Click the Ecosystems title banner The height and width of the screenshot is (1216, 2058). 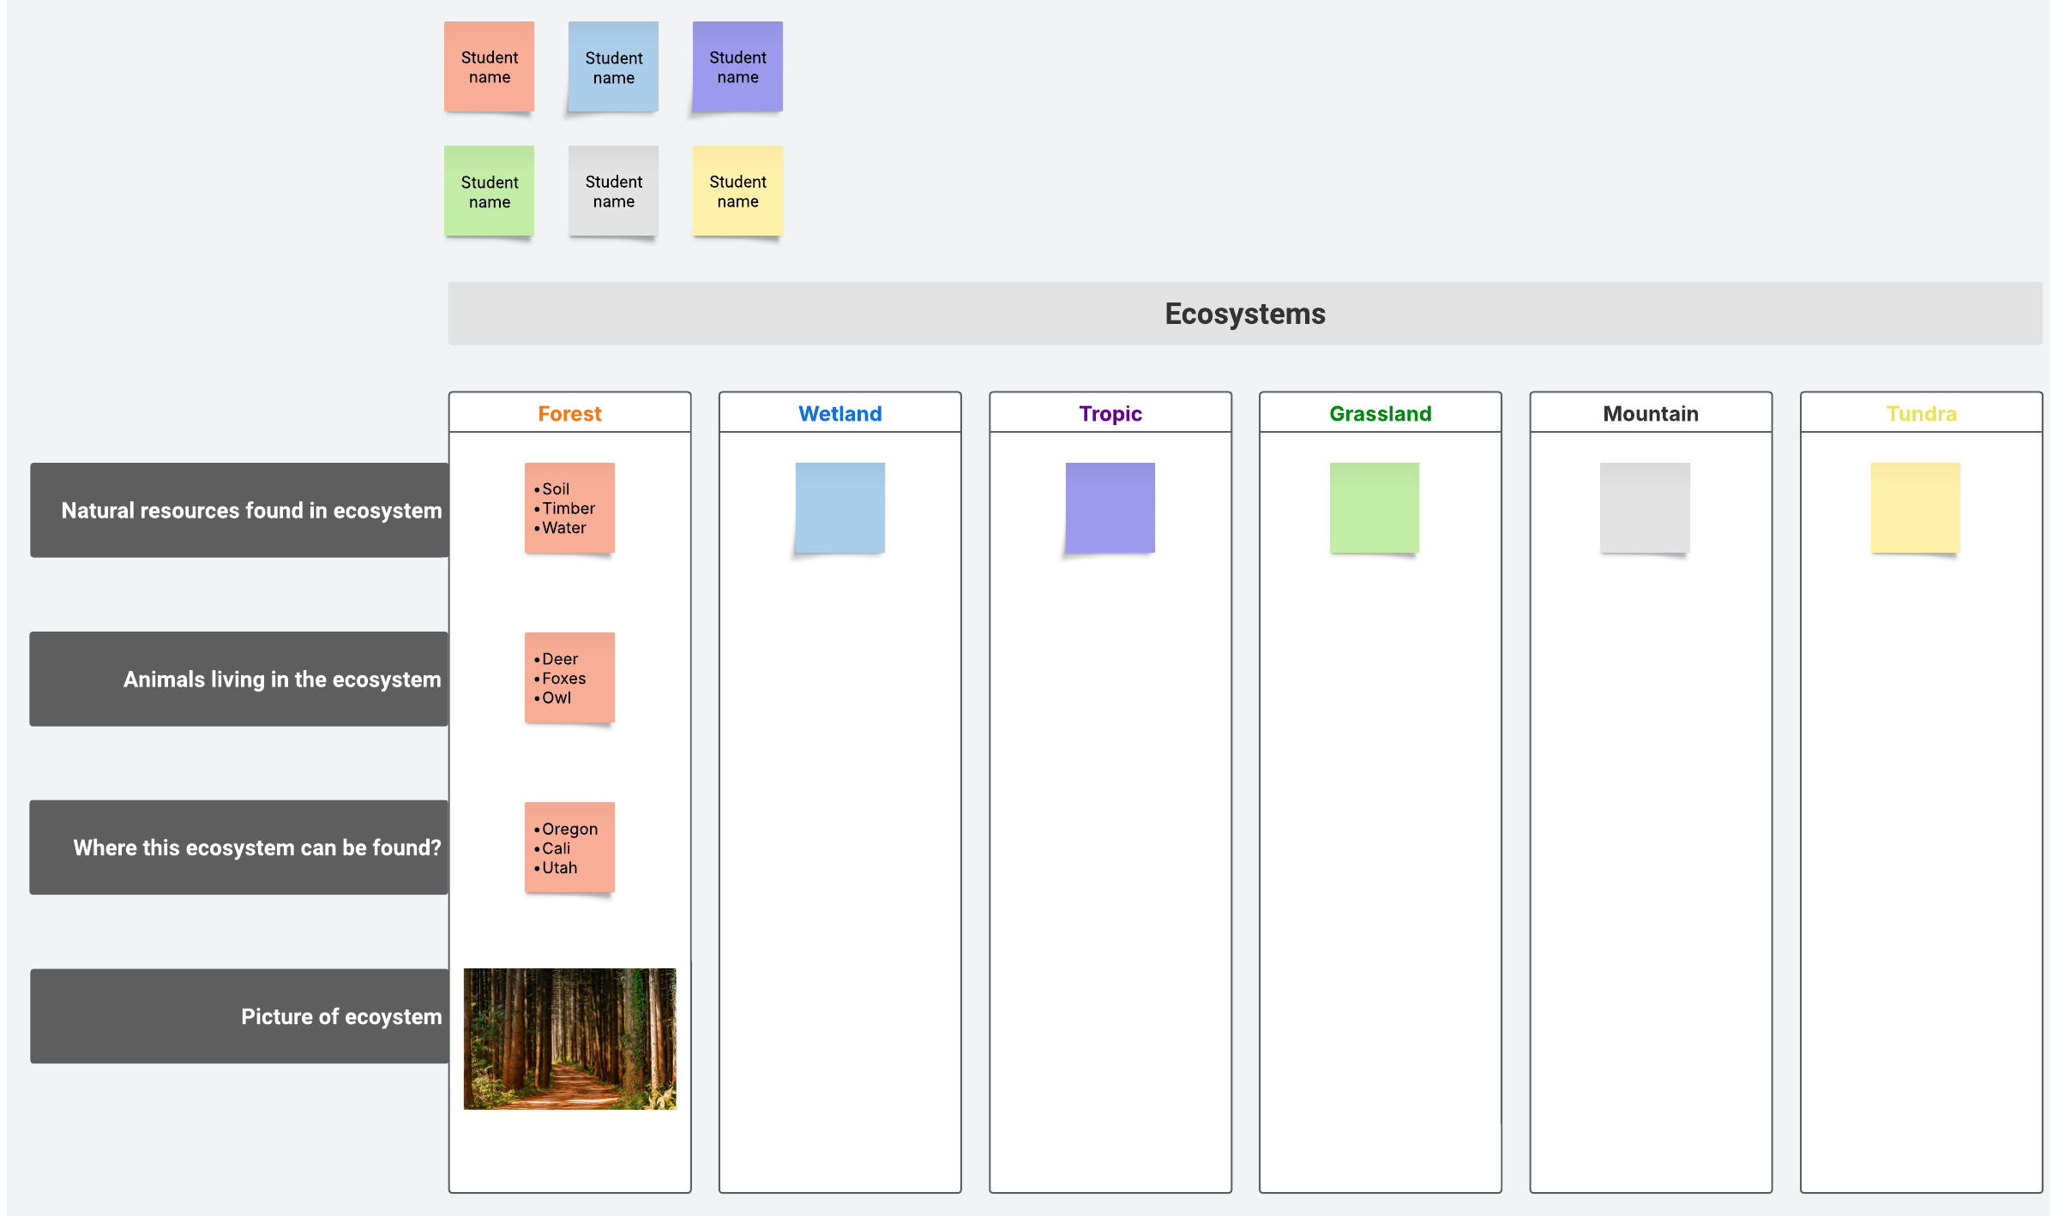click(x=1244, y=314)
